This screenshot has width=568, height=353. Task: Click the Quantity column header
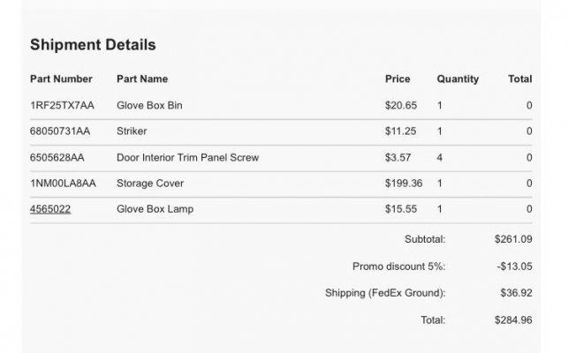(x=458, y=79)
